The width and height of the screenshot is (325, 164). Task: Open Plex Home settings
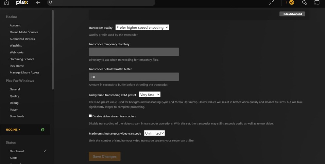pos(17,66)
